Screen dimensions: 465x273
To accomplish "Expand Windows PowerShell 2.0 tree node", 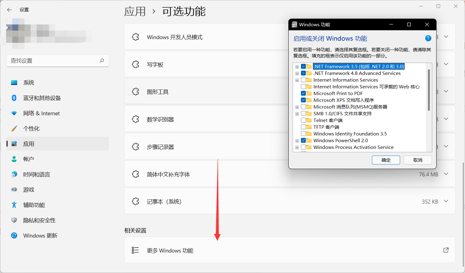I will tap(297, 141).
